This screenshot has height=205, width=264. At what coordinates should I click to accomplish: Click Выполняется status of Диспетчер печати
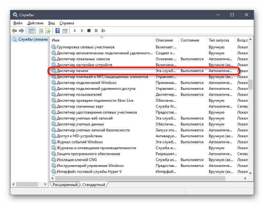click(x=192, y=71)
